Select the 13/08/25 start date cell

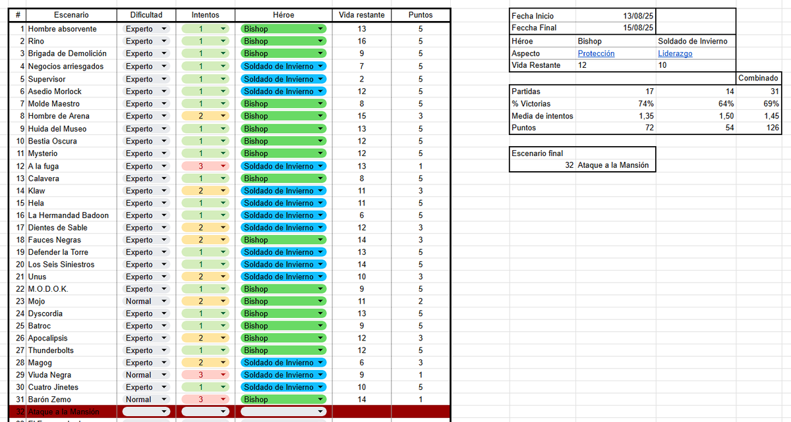click(x=616, y=16)
